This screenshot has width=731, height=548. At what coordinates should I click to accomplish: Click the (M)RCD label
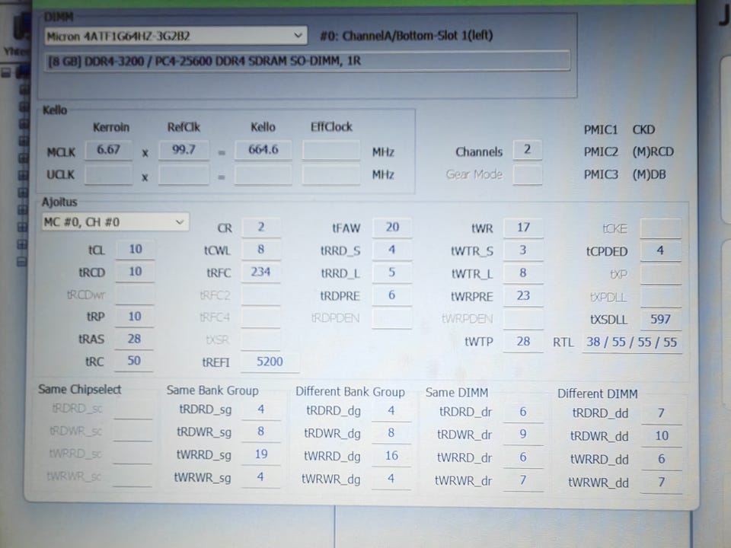(x=653, y=152)
